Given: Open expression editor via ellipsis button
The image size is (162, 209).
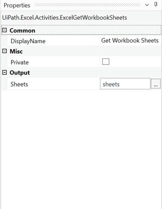Looking at the screenshot, I should click(x=155, y=84).
